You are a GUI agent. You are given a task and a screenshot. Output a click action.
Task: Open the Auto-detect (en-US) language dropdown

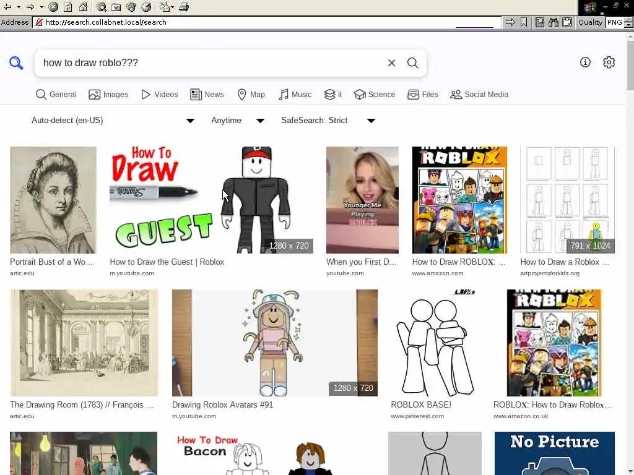(x=113, y=121)
